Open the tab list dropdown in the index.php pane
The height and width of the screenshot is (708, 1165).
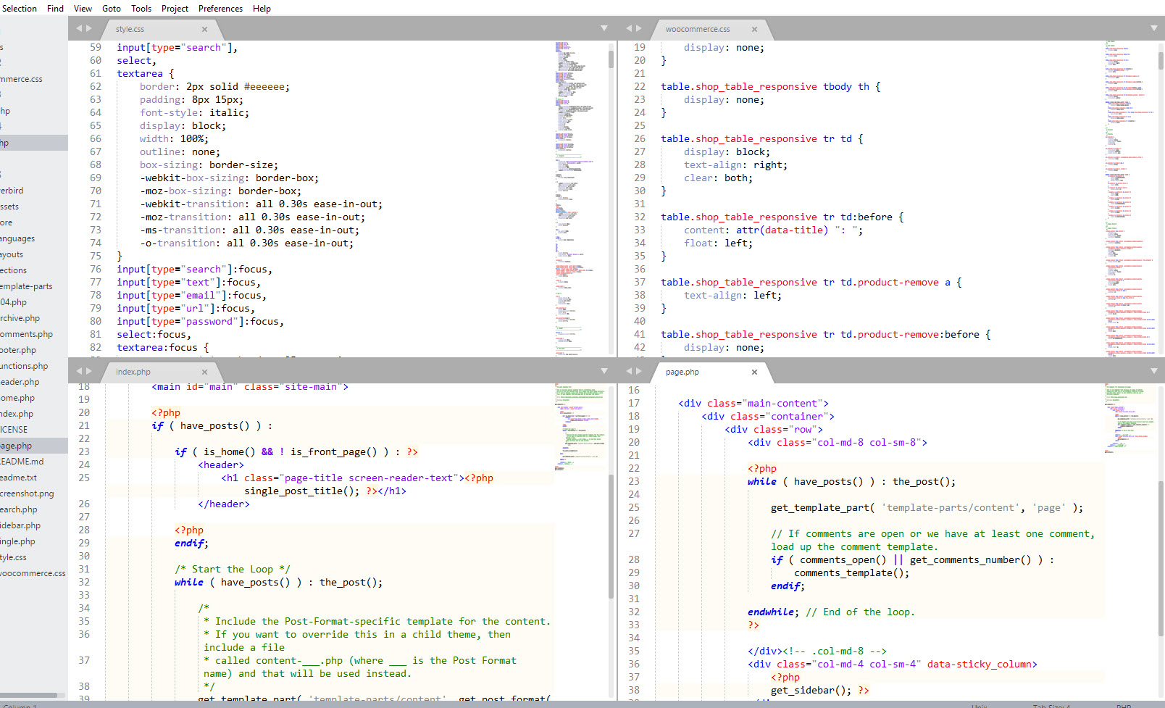(605, 370)
